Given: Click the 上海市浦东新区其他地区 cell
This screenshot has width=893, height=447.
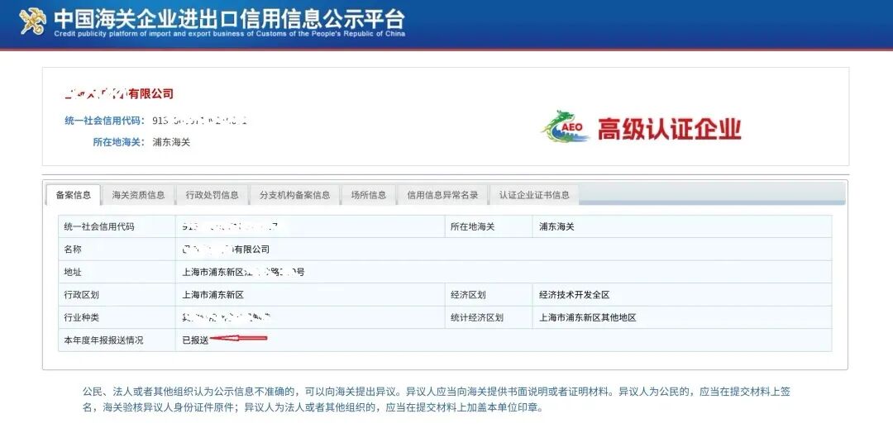Looking at the screenshot, I should pyautogui.click(x=587, y=318).
